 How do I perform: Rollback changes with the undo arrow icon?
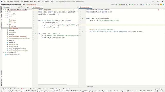[155, 5]
